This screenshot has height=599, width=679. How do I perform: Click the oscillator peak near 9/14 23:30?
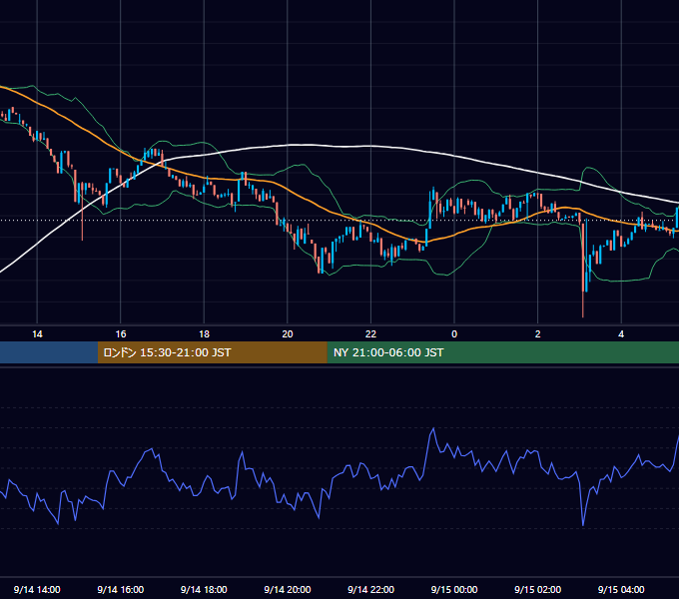tap(432, 428)
